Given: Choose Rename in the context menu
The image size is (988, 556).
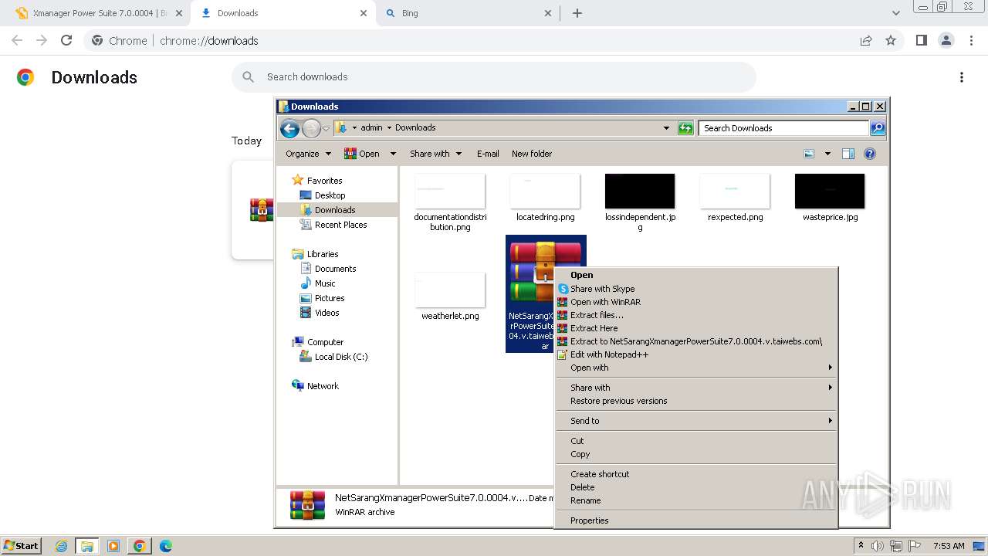Looking at the screenshot, I should (696, 500).
